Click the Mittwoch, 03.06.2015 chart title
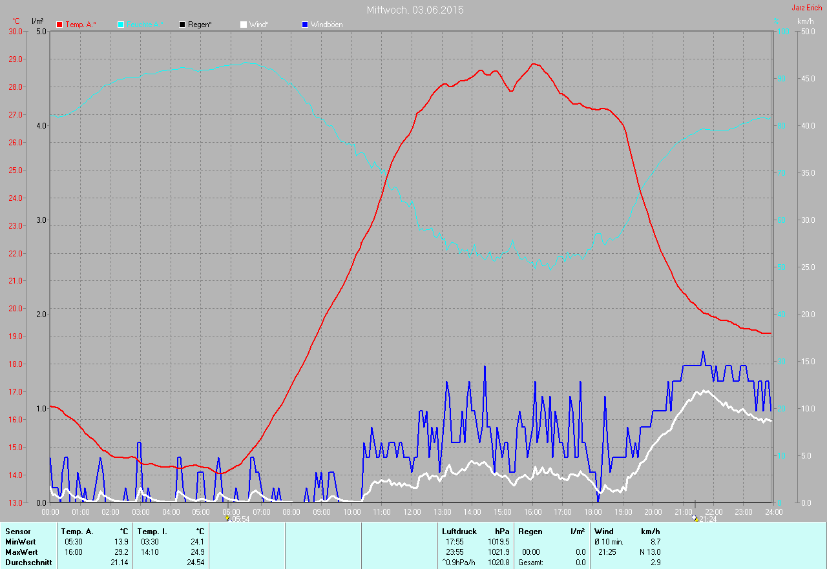827x569 pixels. tap(415, 10)
